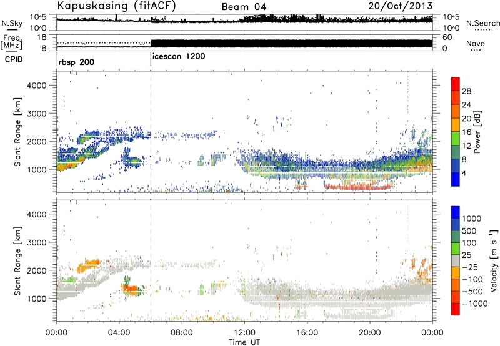This screenshot has width=500, height=346.
Task: Click the '1000' velocity colorbar tick label
Action: click(472, 219)
